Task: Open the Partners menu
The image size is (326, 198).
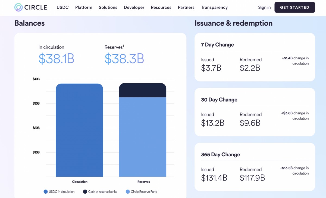Action: pyautogui.click(x=186, y=7)
